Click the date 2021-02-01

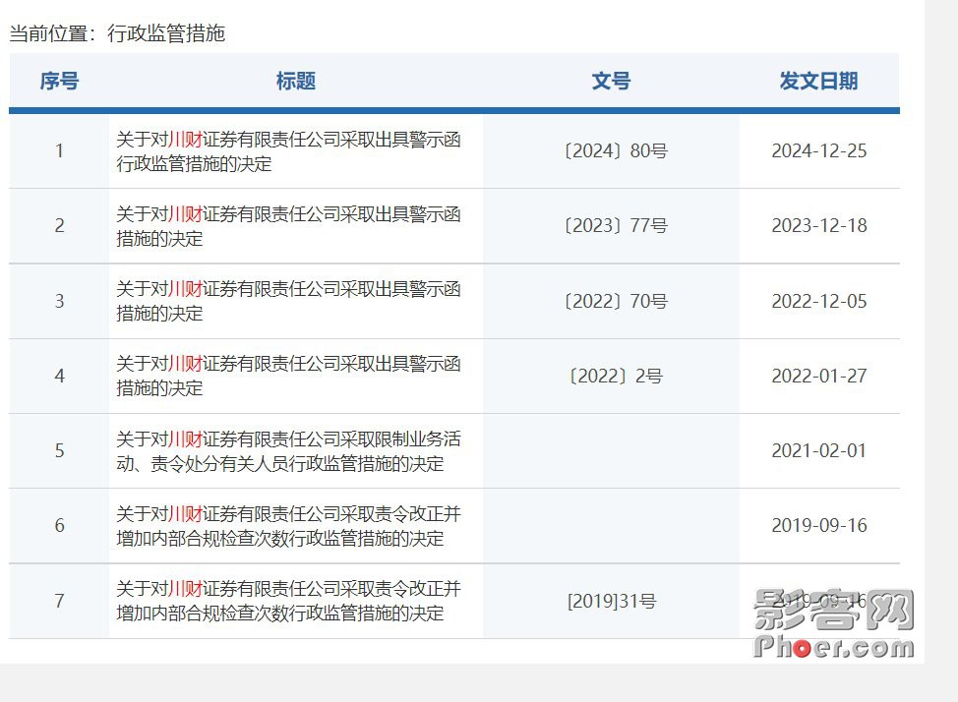click(x=819, y=451)
